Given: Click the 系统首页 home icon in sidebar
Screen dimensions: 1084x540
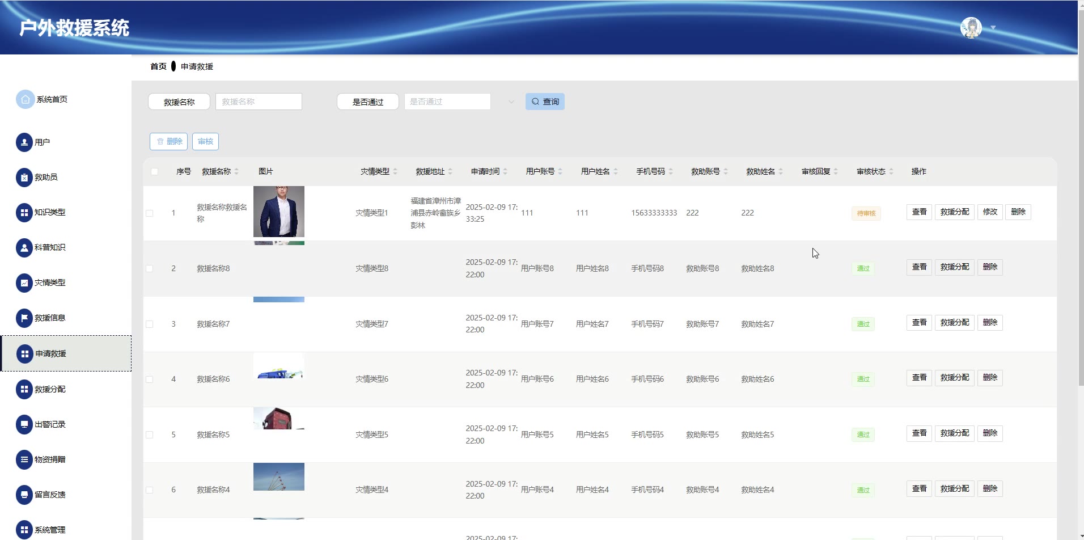Looking at the screenshot, I should (x=25, y=99).
